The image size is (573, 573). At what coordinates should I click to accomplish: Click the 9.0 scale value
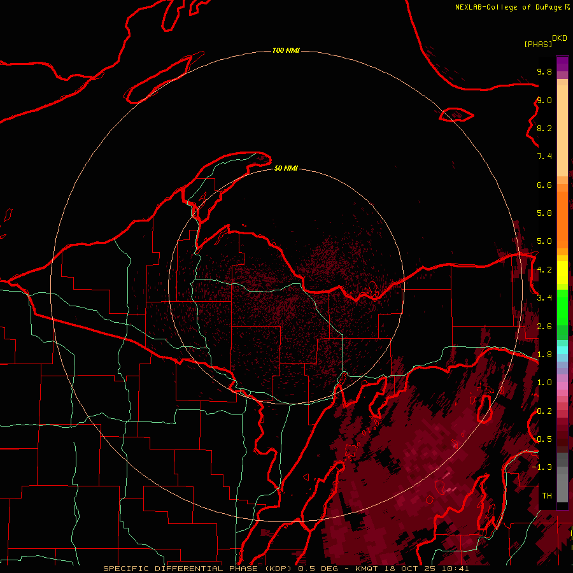(x=544, y=100)
